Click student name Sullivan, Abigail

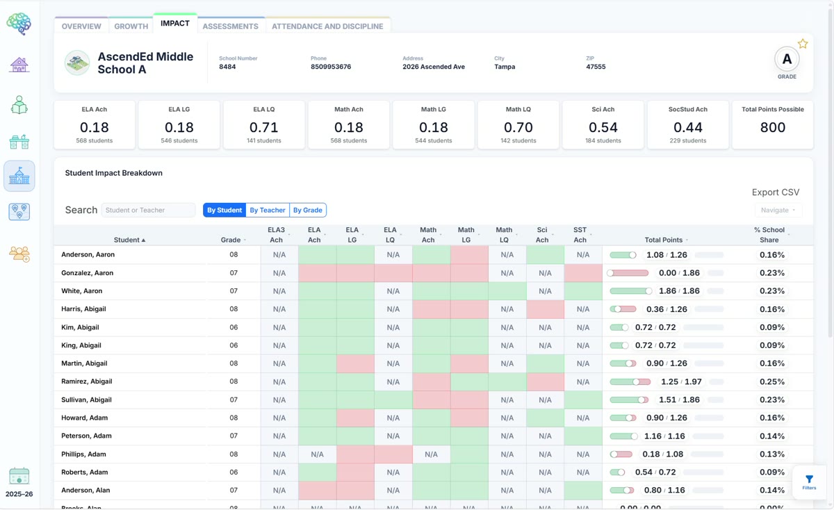pos(86,400)
